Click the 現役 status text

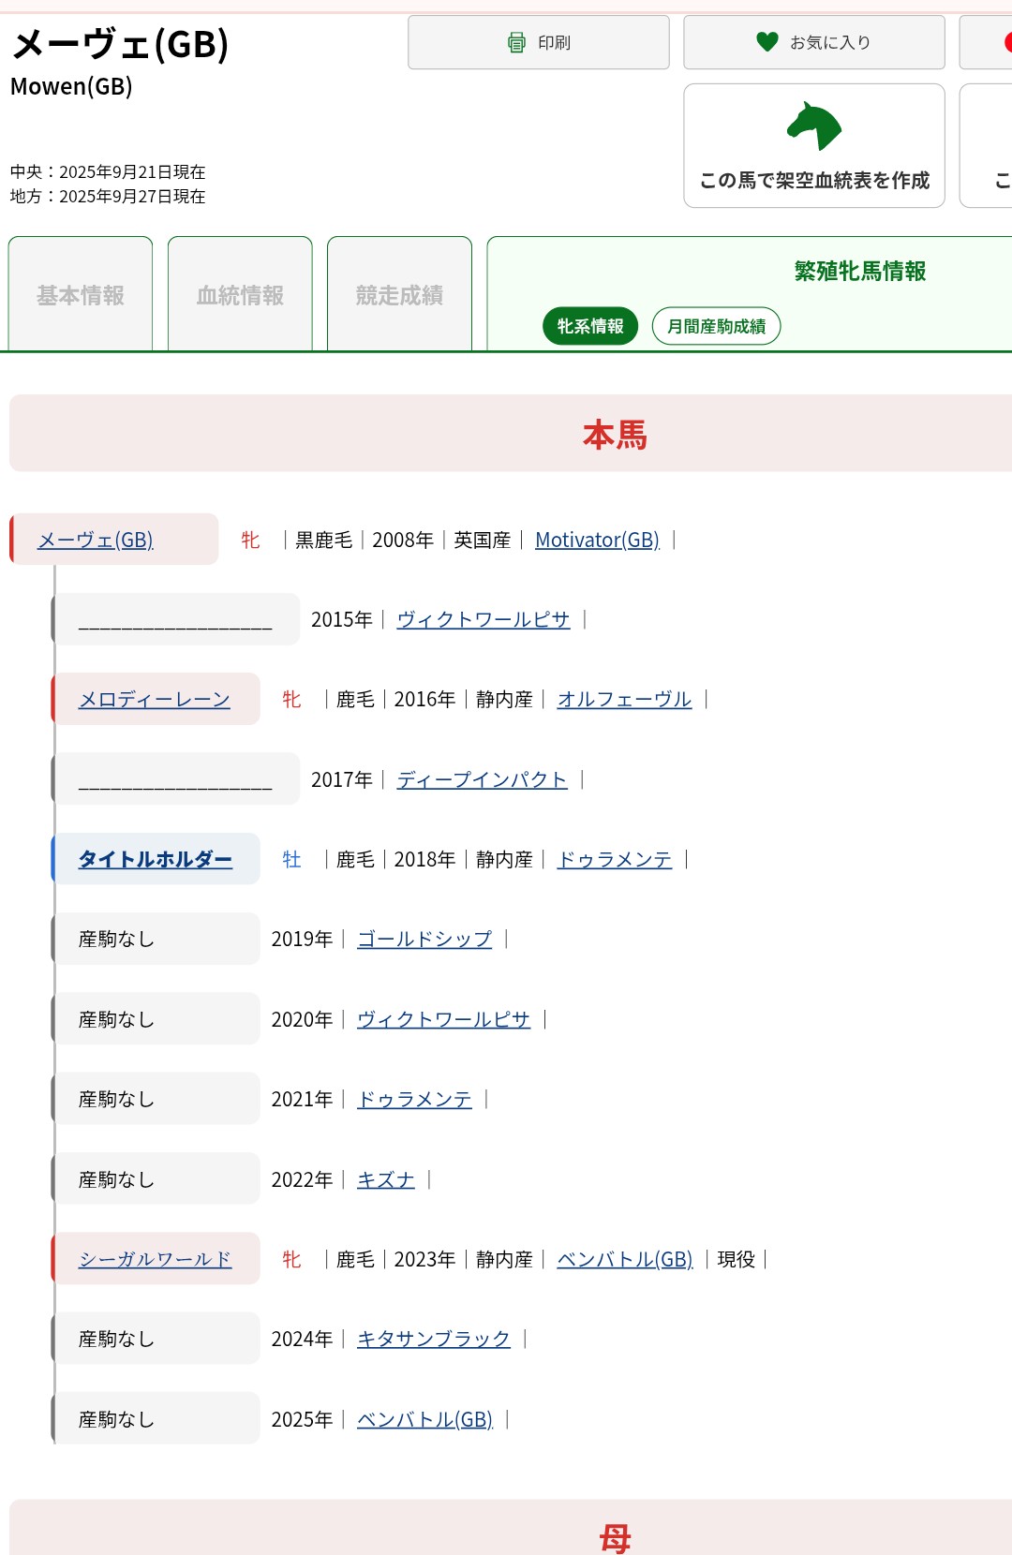point(737,1260)
